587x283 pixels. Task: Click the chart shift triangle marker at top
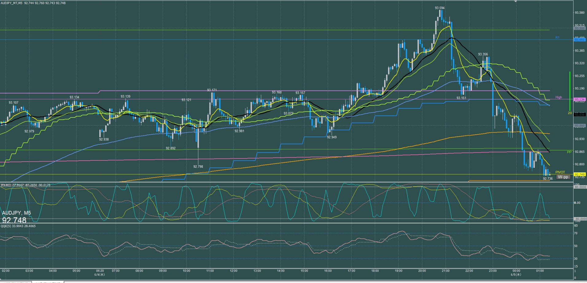[516, 2]
